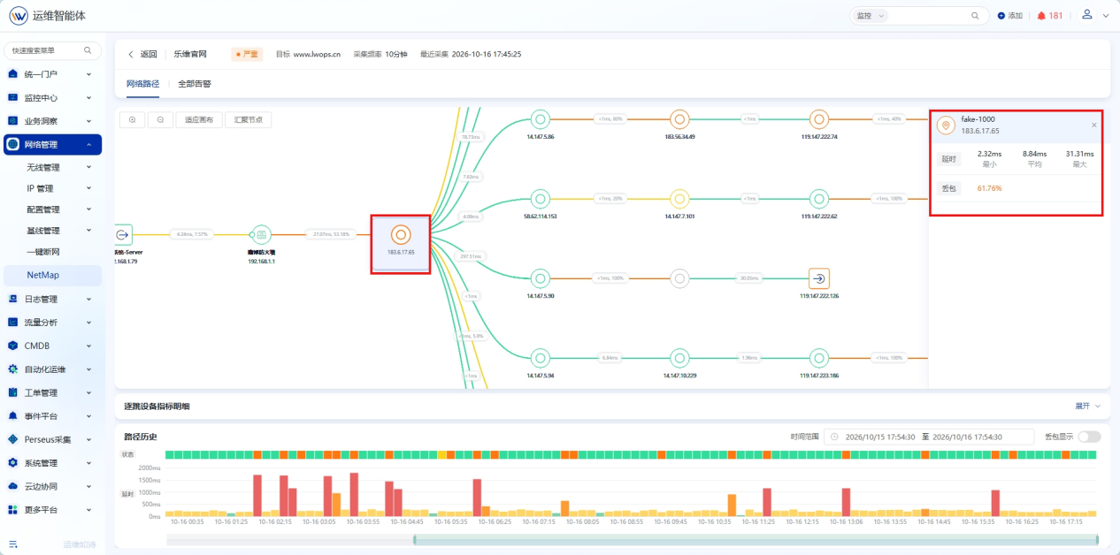Viewport: 1120px width, 555px height.
Task: Click the timeline zoom slider's left handle
Action: pos(413,540)
